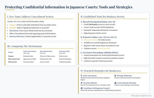Click the 'Who is Restricted' row label

[x=14, y=59]
